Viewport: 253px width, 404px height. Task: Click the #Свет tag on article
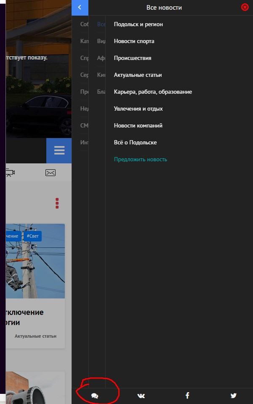click(32, 236)
